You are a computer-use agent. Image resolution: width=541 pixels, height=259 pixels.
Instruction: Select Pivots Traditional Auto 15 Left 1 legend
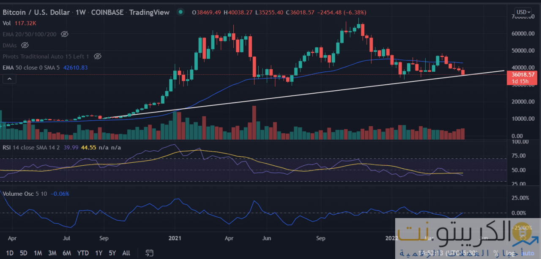(46, 56)
